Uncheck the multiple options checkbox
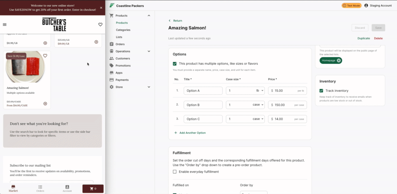397x194 pixels. (175, 63)
